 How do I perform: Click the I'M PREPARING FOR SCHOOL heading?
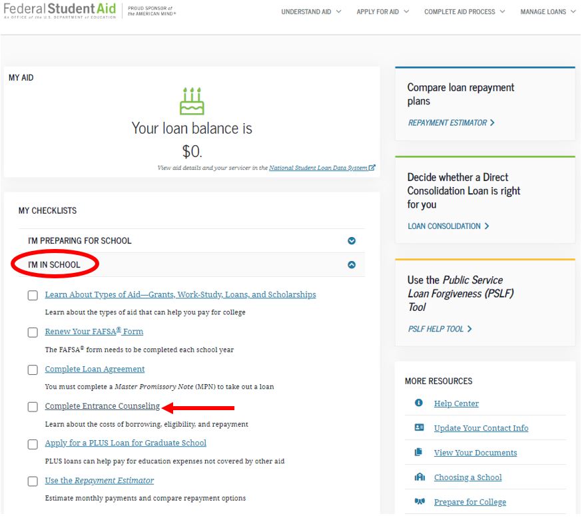click(80, 241)
